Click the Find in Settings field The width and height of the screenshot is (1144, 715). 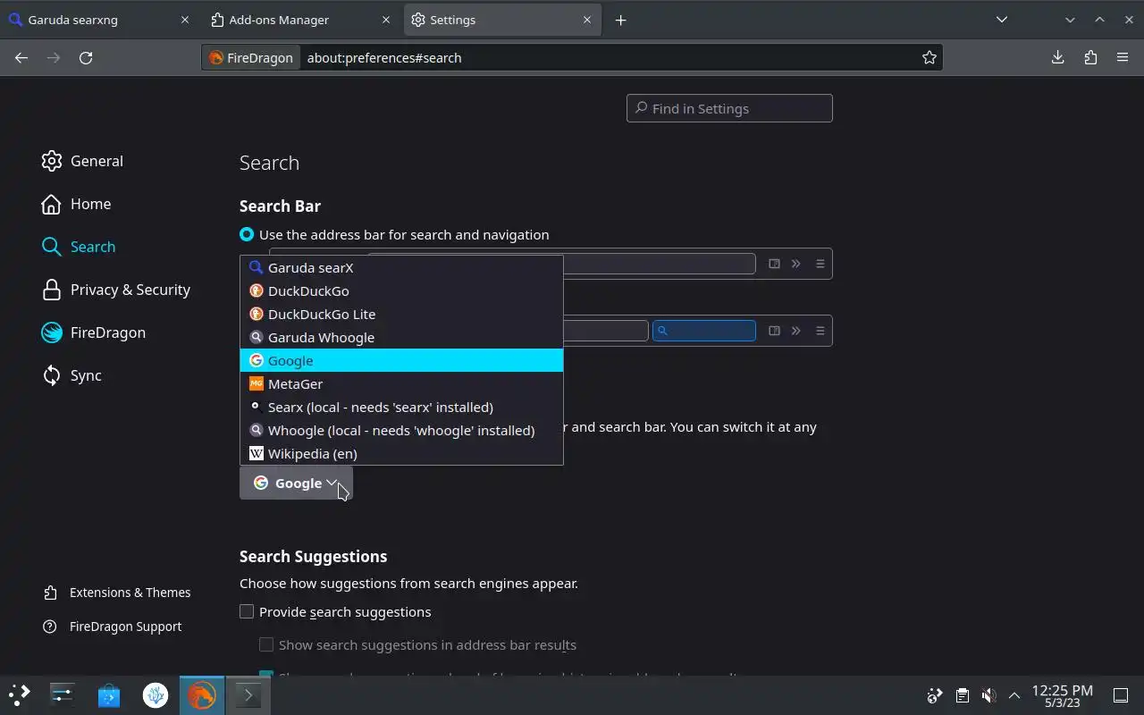coord(729,108)
